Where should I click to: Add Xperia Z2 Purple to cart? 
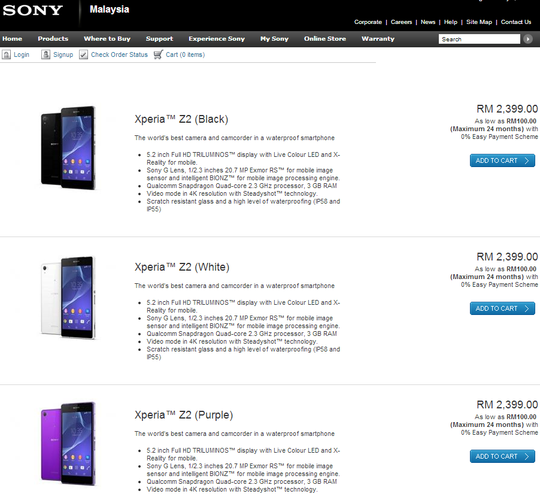502,456
